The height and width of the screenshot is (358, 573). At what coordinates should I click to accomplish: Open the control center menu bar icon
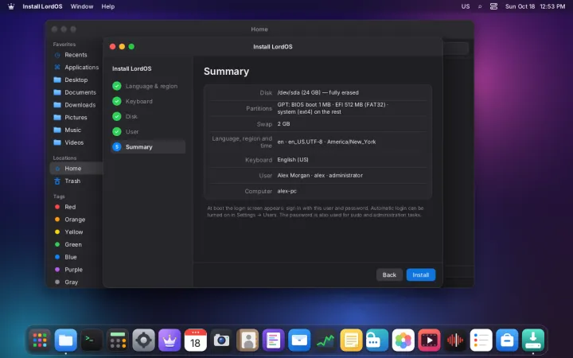(493, 6)
